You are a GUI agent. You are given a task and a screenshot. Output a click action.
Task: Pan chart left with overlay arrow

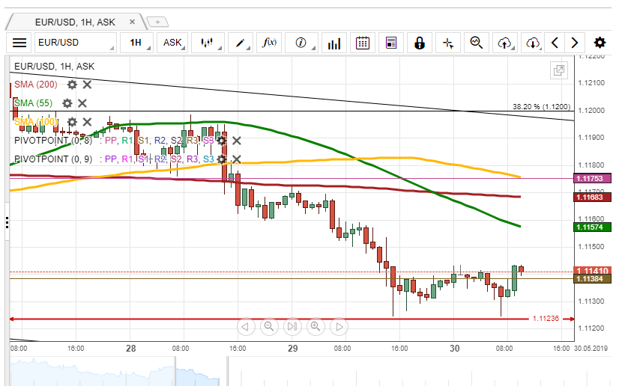(x=246, y=327)
